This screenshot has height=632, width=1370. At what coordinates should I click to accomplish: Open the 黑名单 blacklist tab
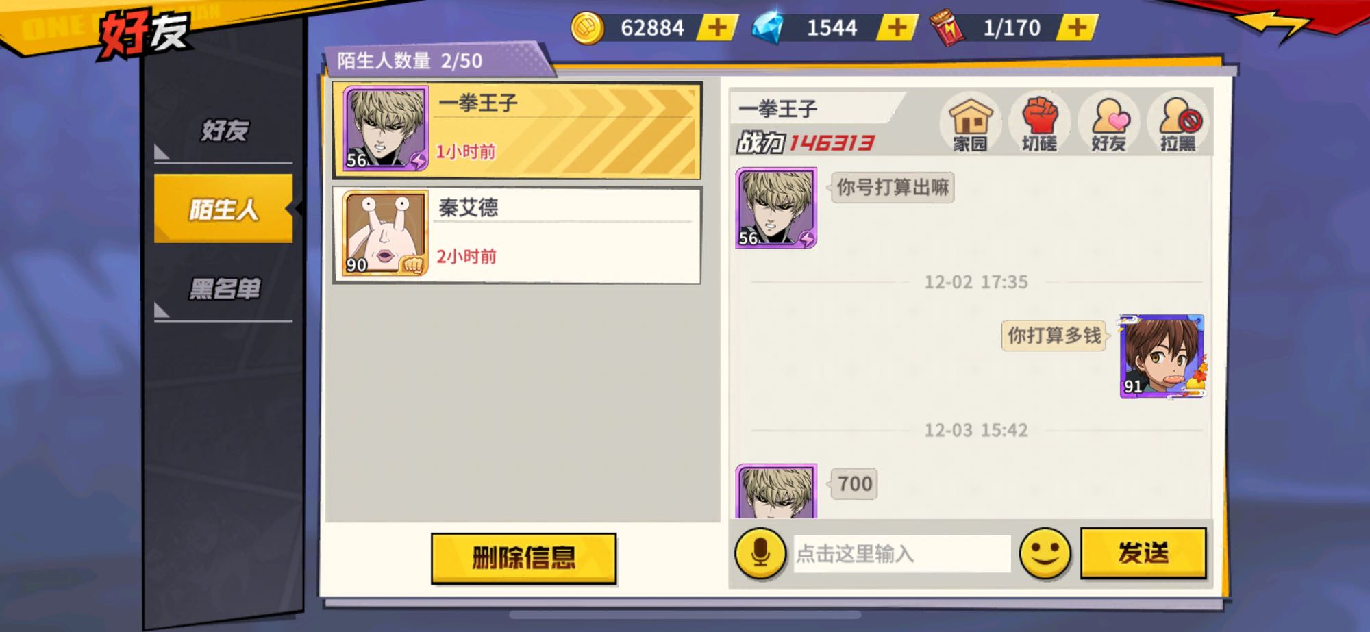click(x=223, y=288)
